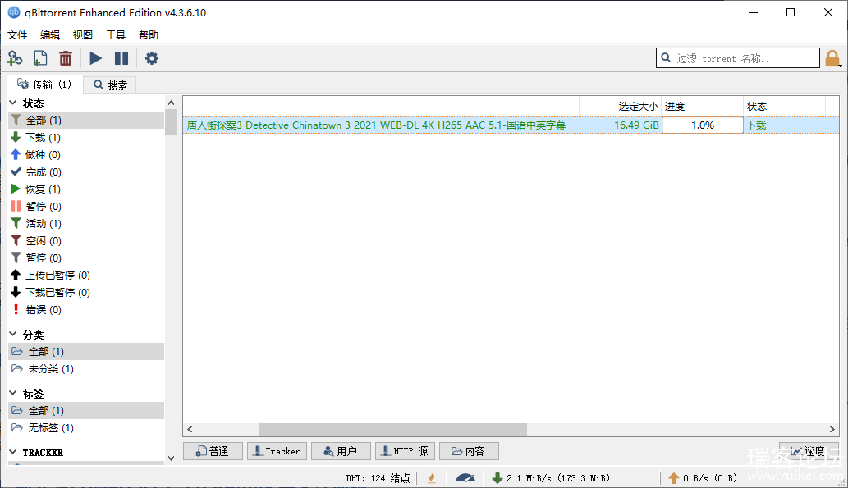Image resolution: width=848 pixels, height=488 pixels.
Task: Collapse the 标签 section
Action: pos(13,393)
